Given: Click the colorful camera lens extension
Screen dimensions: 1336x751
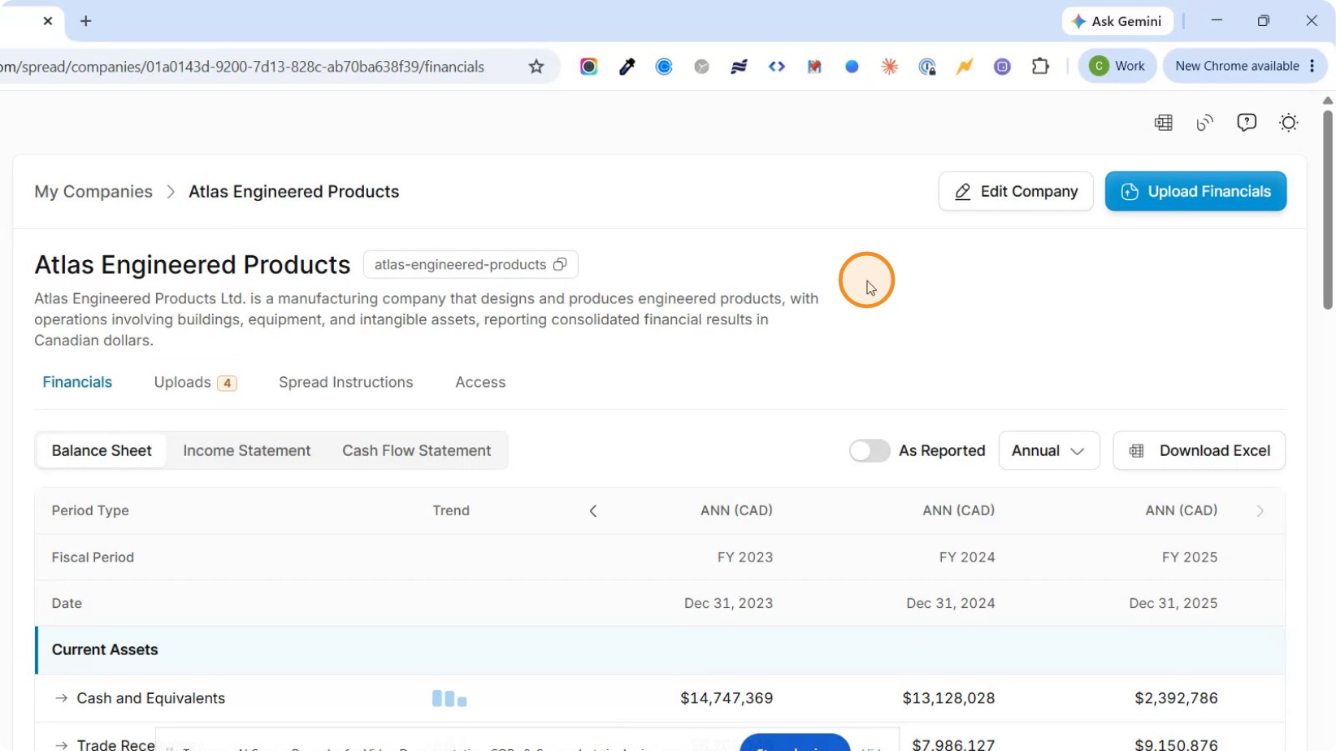Looking at the screenshot, I should pos(589,67).
